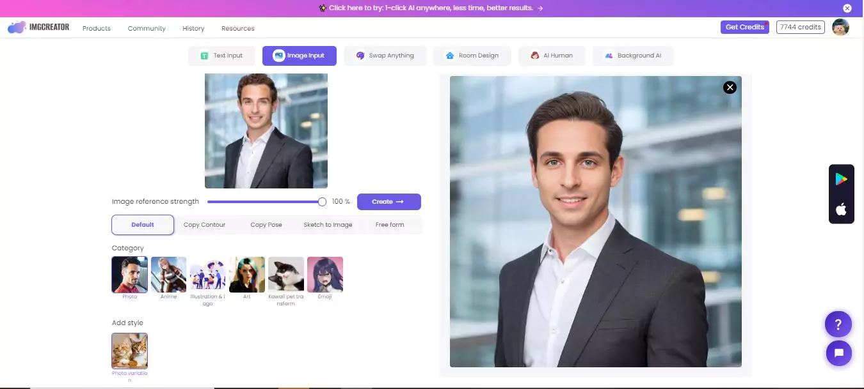Open the AI Human tab
Screen dimensions: 864x389
552,56
